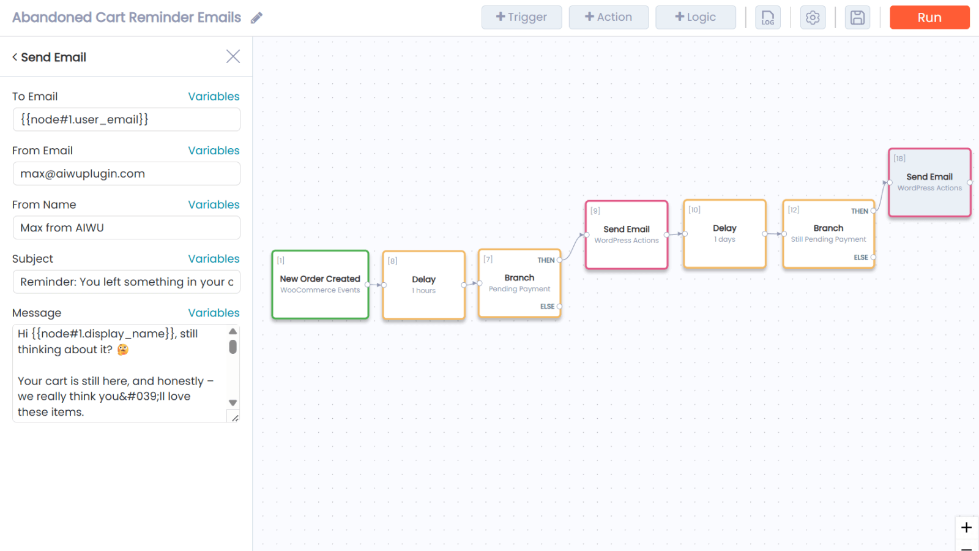This screenshot has width=979, height=551.
Task: Click the pencil icon to rename workflow
Action: point(257,18)
